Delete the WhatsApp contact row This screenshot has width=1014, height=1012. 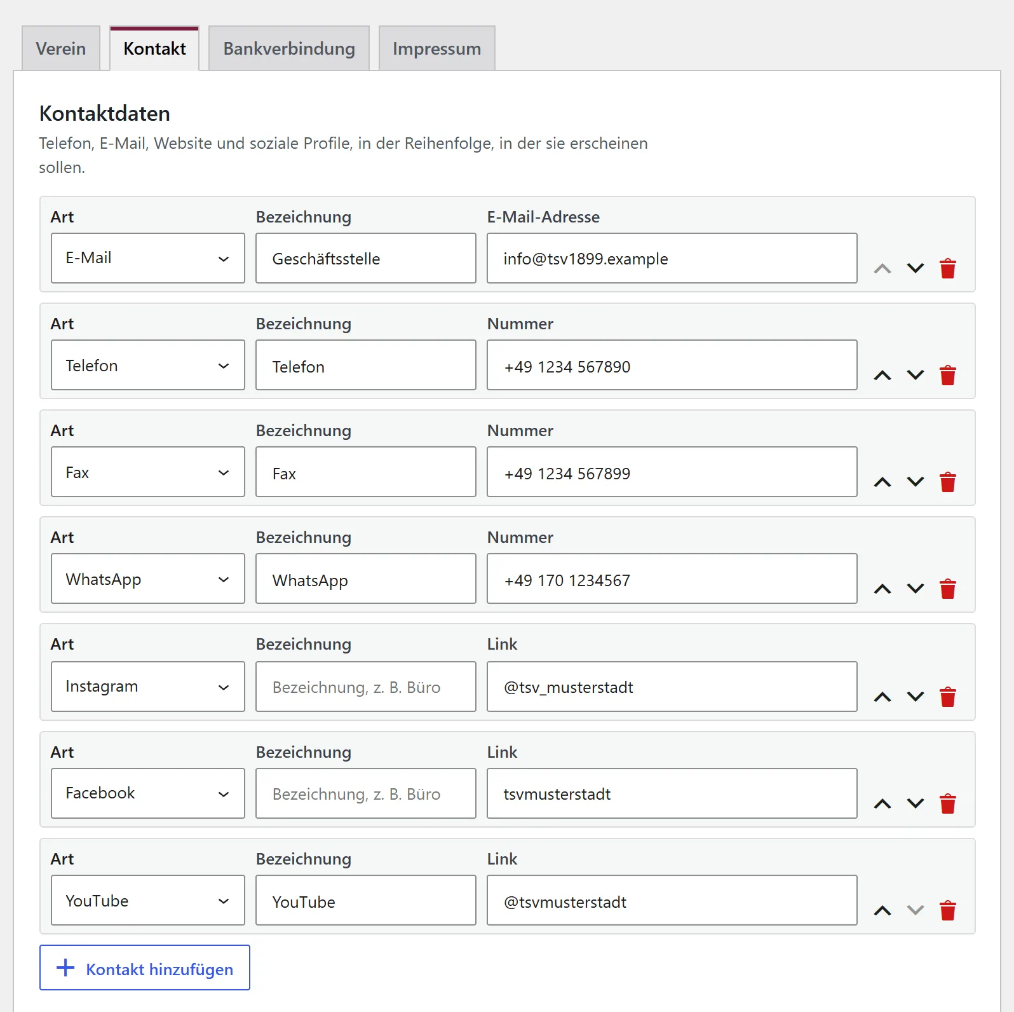(x=948, y=589)
